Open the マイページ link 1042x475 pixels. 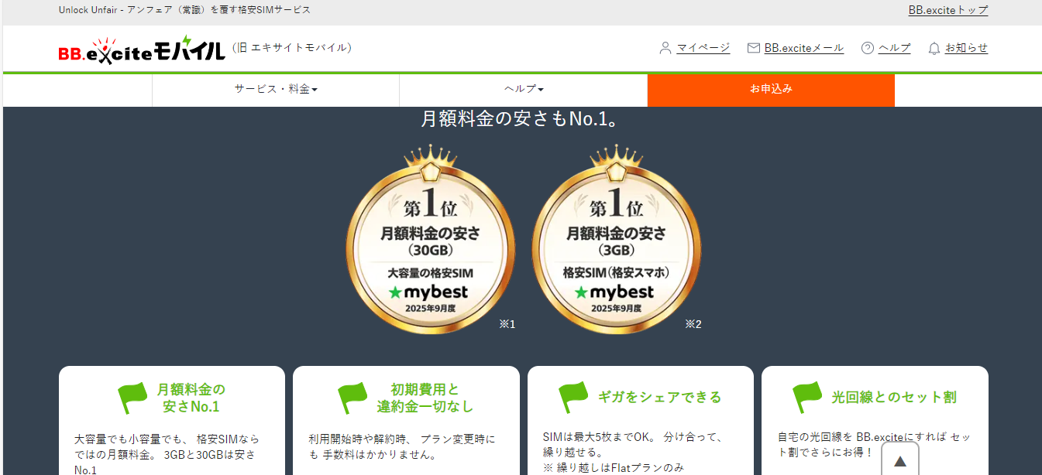tap(703, 48)
